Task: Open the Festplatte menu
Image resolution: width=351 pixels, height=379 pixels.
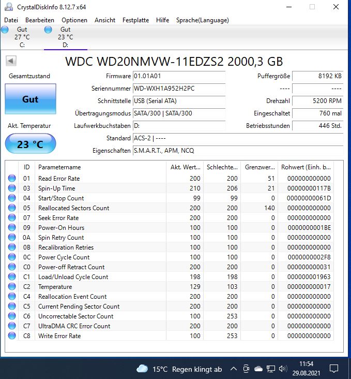Action: [135, 20]
